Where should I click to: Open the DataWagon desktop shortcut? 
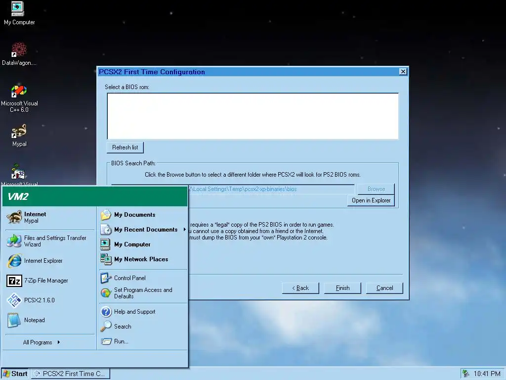(x=19, y=53)
